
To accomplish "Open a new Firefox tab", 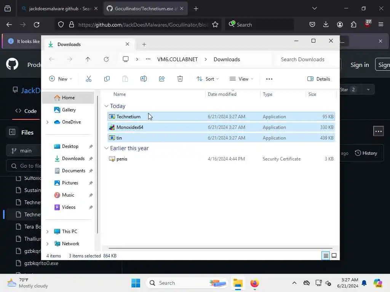I will click(x=196, y=9).
